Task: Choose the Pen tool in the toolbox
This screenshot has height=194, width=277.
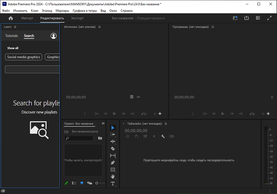Action: click(113, 162)
